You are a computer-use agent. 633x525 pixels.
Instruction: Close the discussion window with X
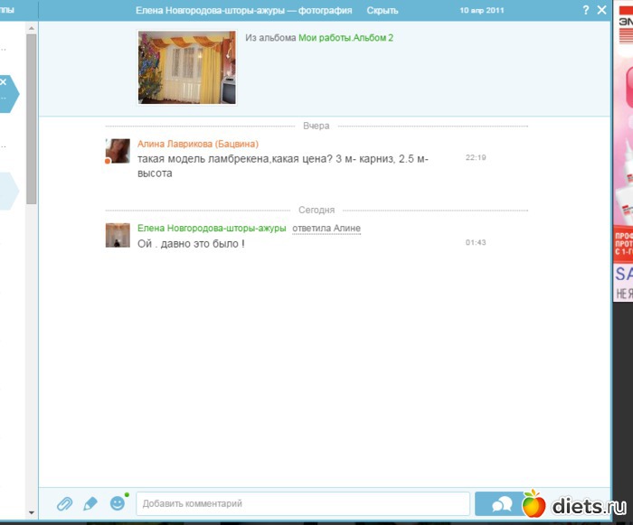602,10
